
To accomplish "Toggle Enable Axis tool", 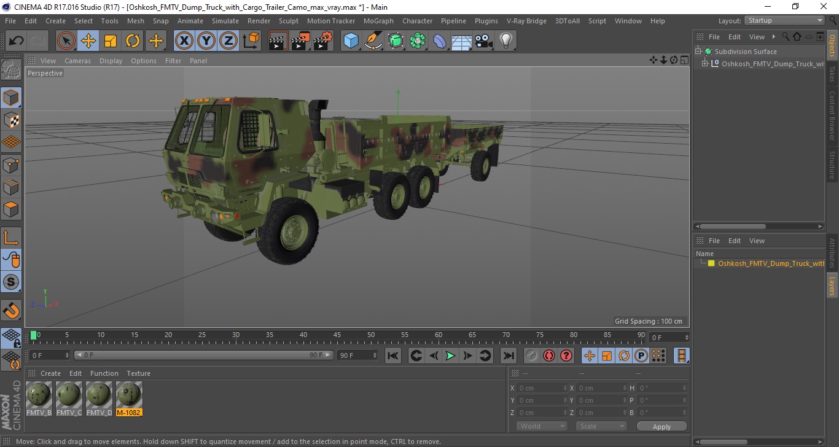I will pos(11,238).
